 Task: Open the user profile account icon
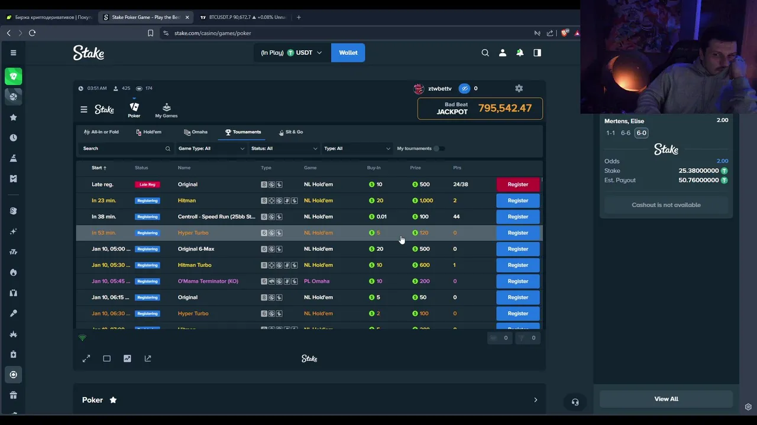(x=503, y=53)
